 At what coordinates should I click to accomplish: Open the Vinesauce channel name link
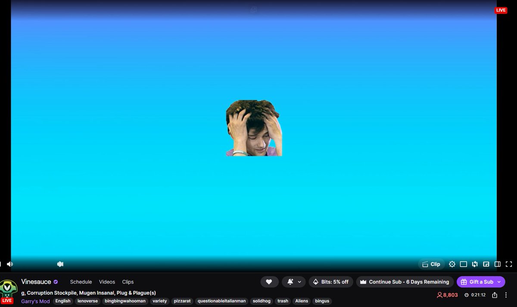[36, 282]
